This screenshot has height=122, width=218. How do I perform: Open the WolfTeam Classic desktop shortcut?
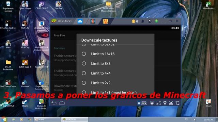(x=8, y=83)
